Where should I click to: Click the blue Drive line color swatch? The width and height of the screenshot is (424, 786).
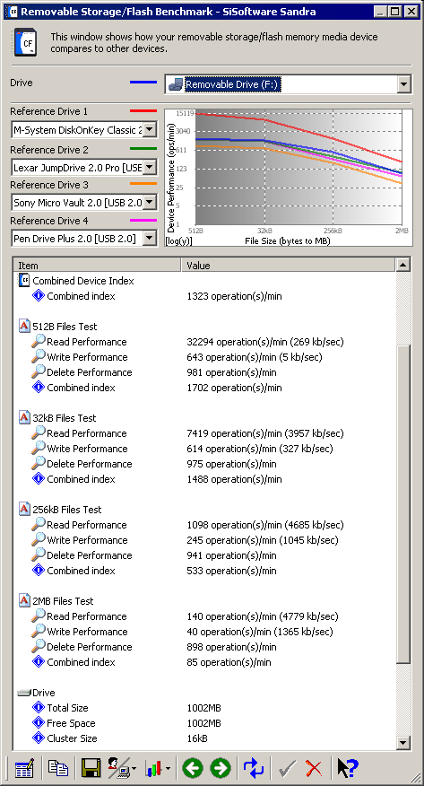click(143, 83)
